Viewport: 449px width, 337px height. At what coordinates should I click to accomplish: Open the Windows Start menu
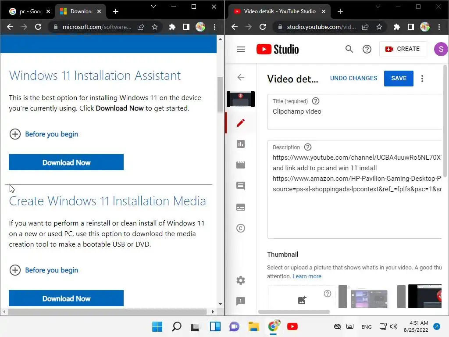[x=157, y=326]
